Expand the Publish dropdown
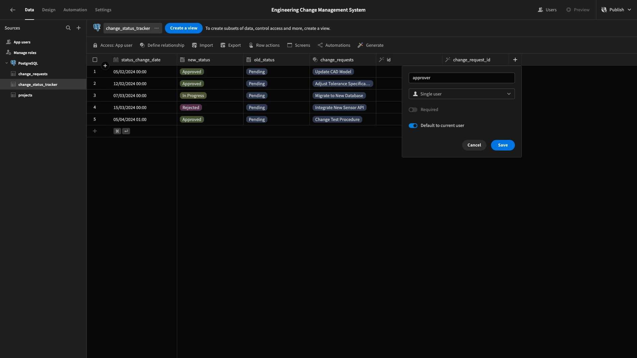This screenshot has width=637, height=358. [629, 10]
